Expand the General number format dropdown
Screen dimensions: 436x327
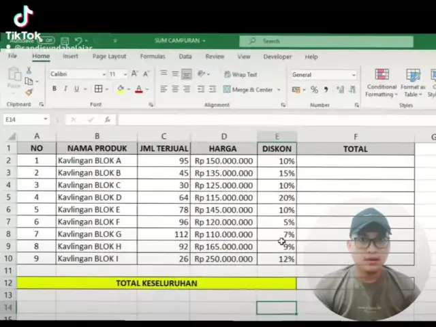coord(354,74)
